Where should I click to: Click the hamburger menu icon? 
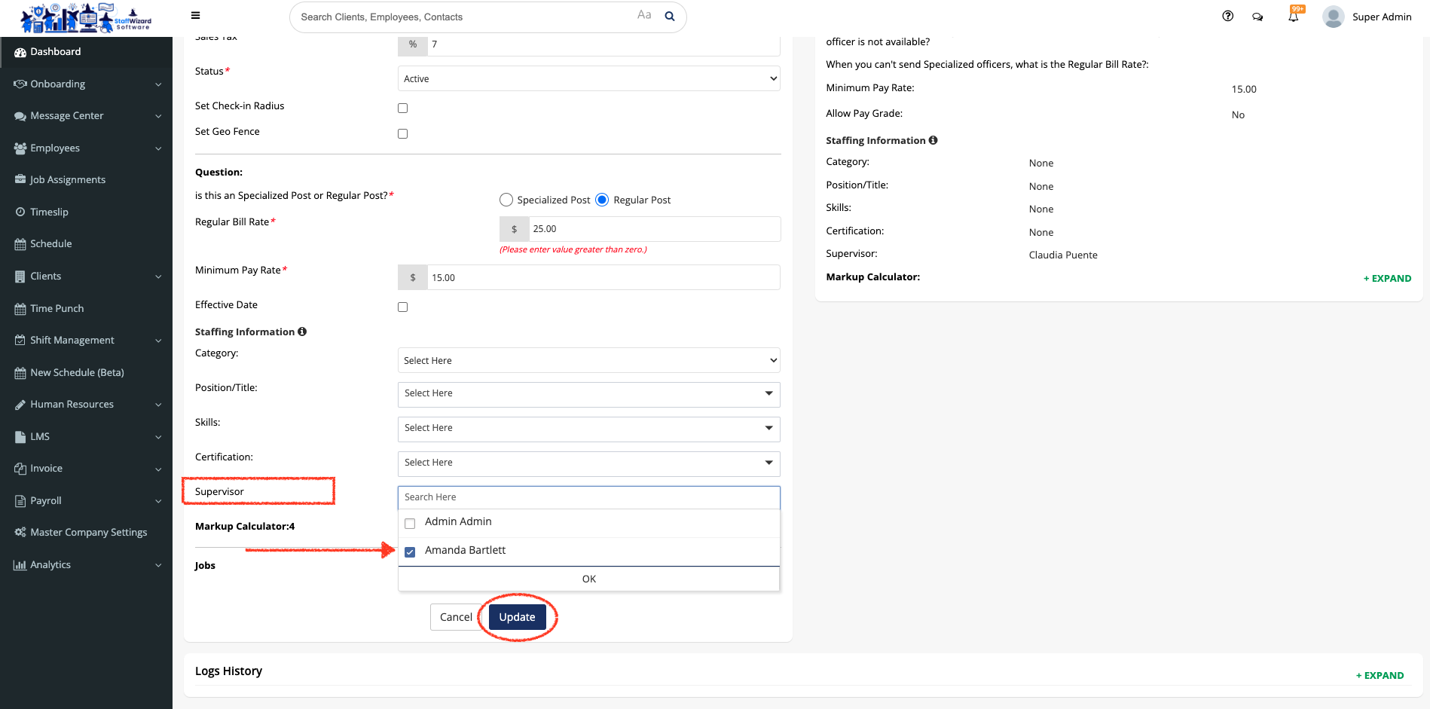coord(195,15)
